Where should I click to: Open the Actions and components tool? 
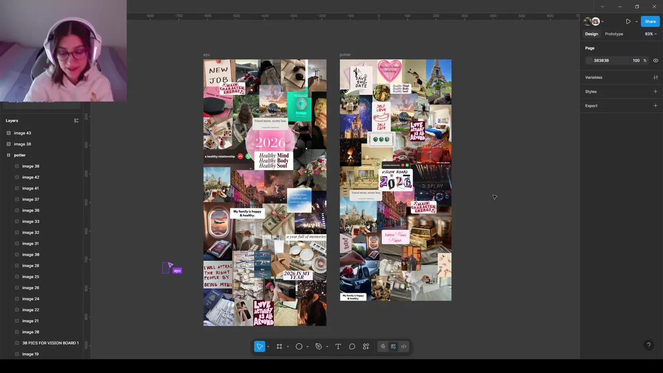[366, 347]
